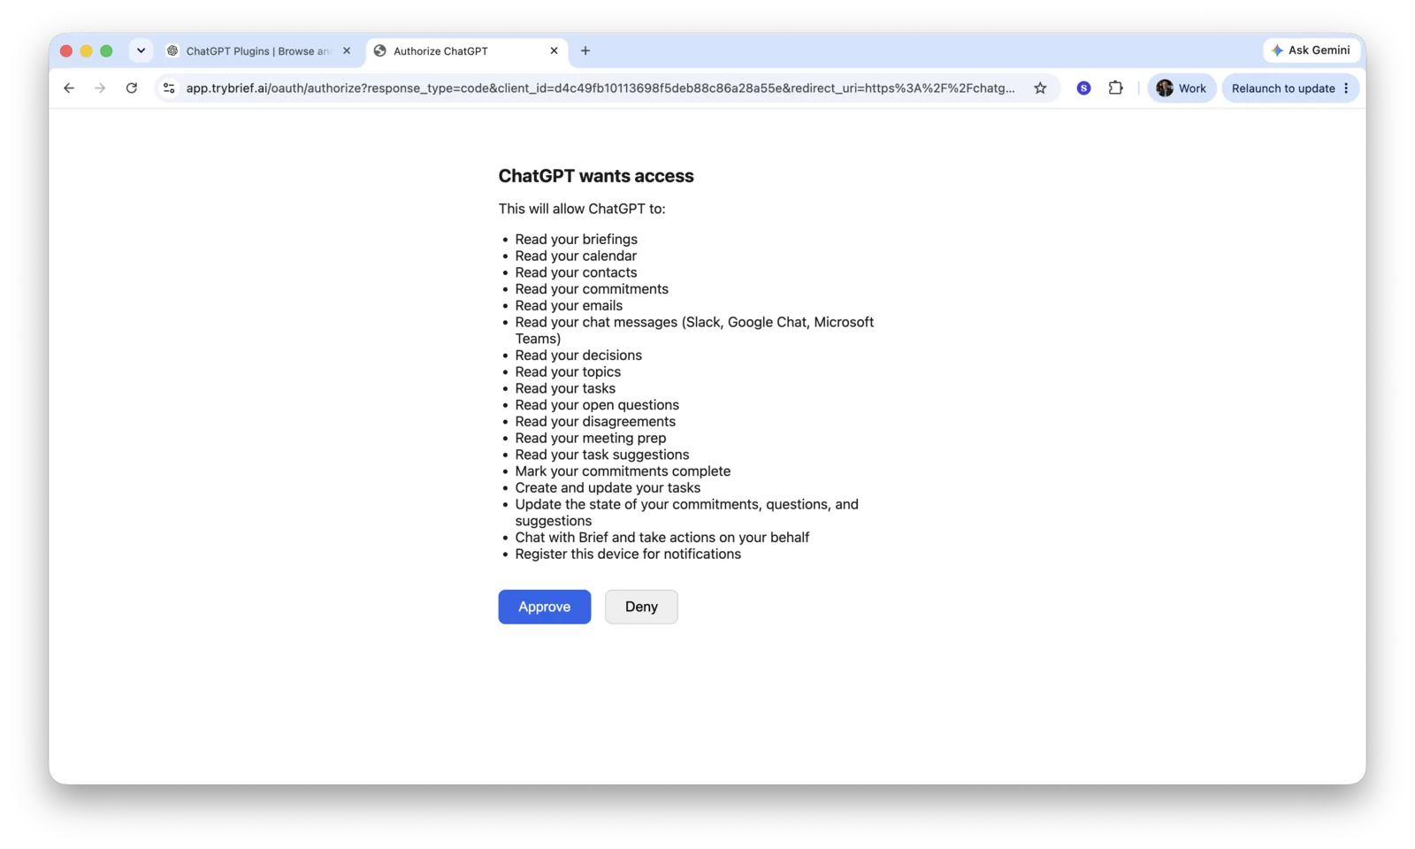Deny ChatGPT access request

click(641, 607)
